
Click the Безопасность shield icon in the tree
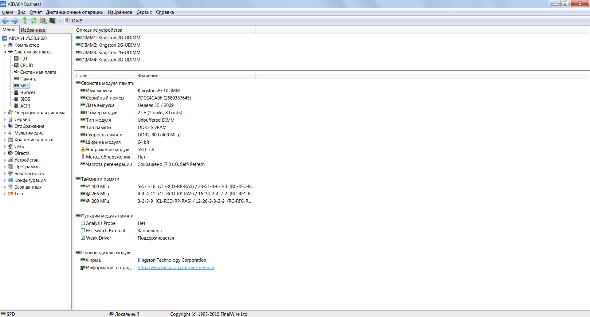point(10,173)
